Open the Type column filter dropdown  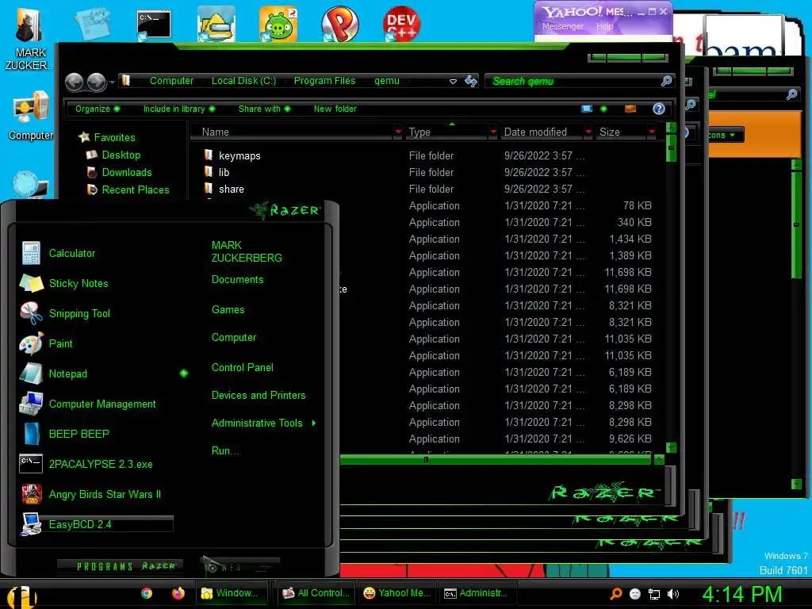click(493, 132)
